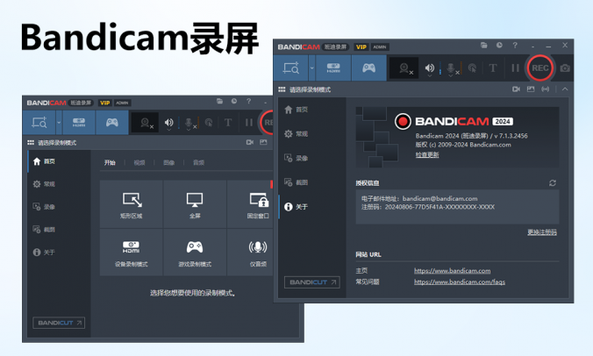Pause recording in home window toolbar
The image size is (593, 356).
249,123
